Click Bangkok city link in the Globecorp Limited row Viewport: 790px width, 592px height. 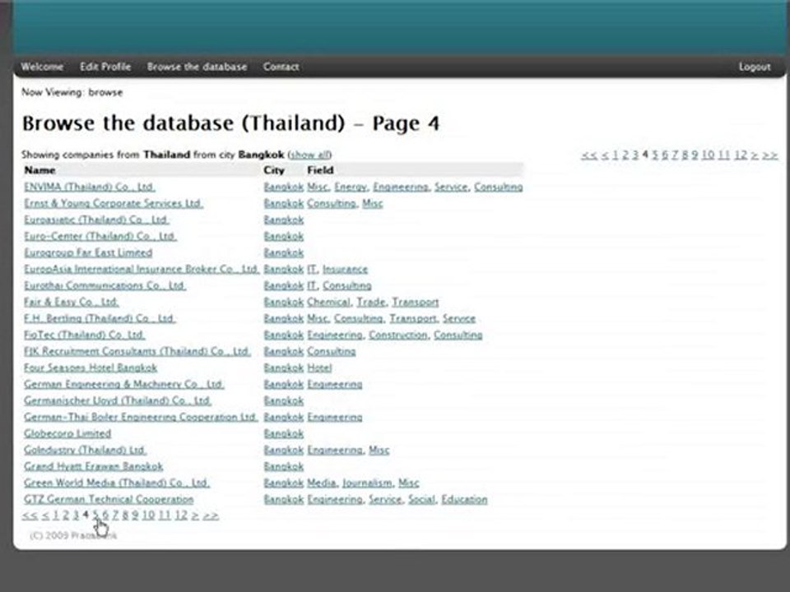(284, 433)
